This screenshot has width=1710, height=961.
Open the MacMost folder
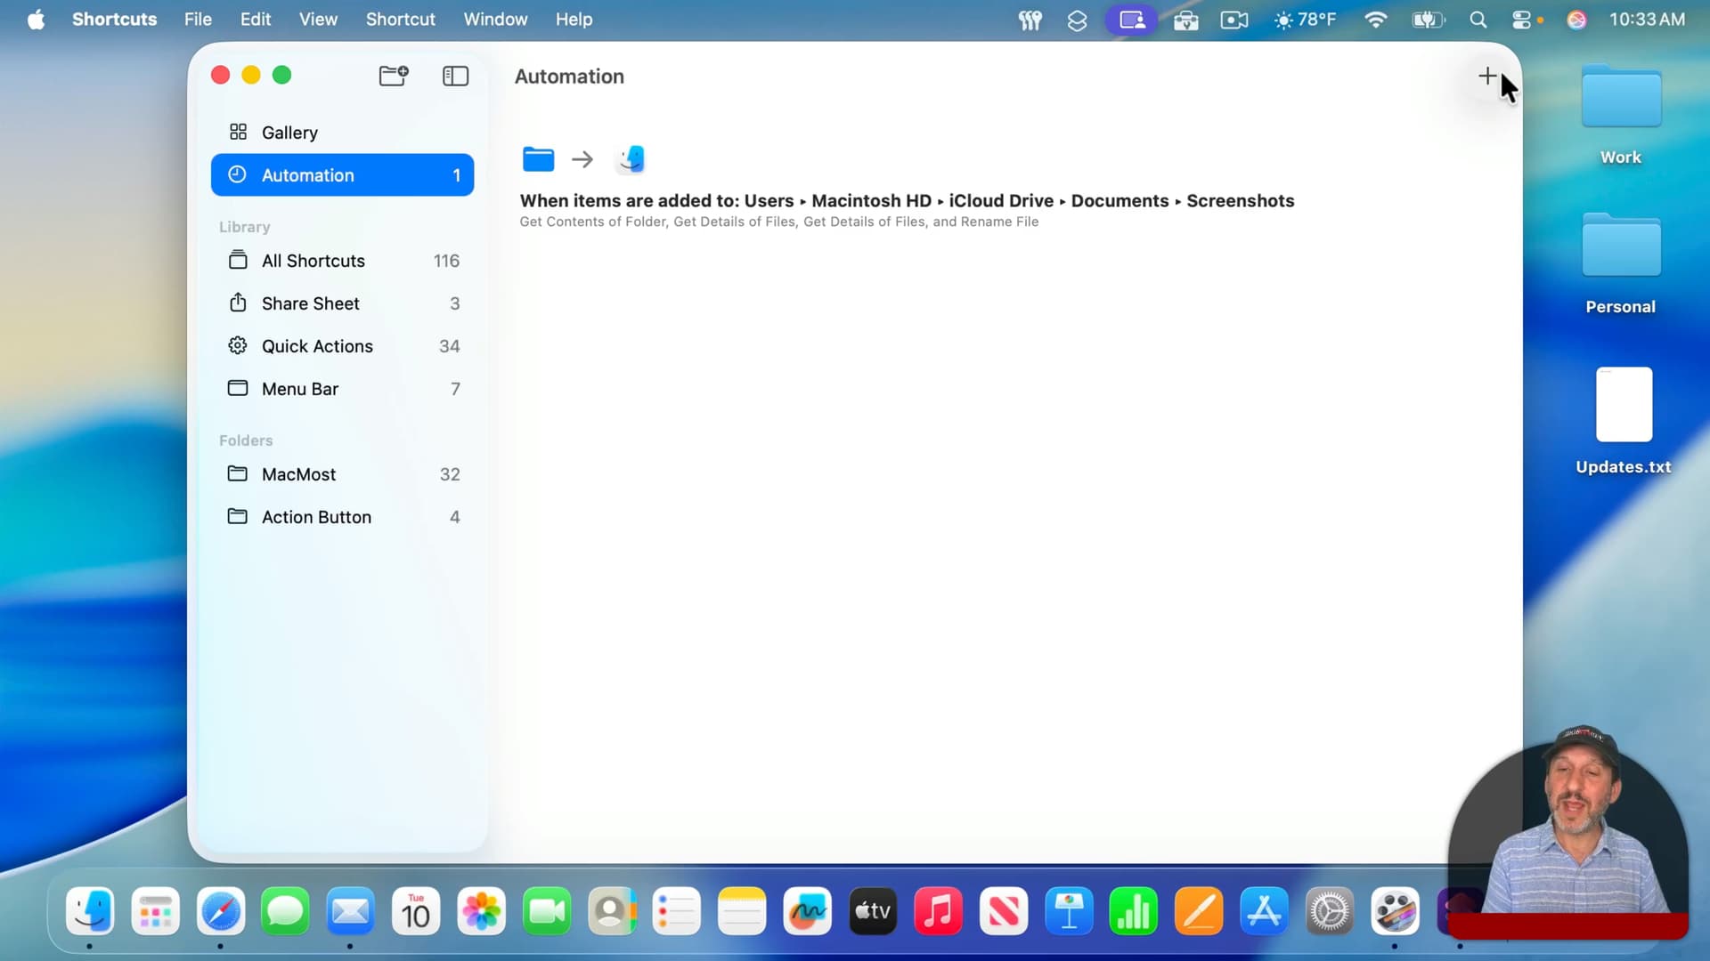[x=298, y=474]
